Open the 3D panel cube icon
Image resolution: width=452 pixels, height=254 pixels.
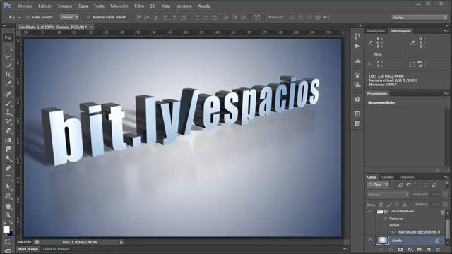click(357, 99)
